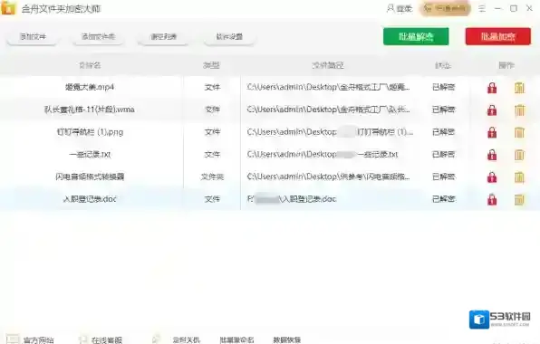The width and height of the screenshot is (540, 344).
Task: Click the 状态 column header
Action: [x=443, y=65]
